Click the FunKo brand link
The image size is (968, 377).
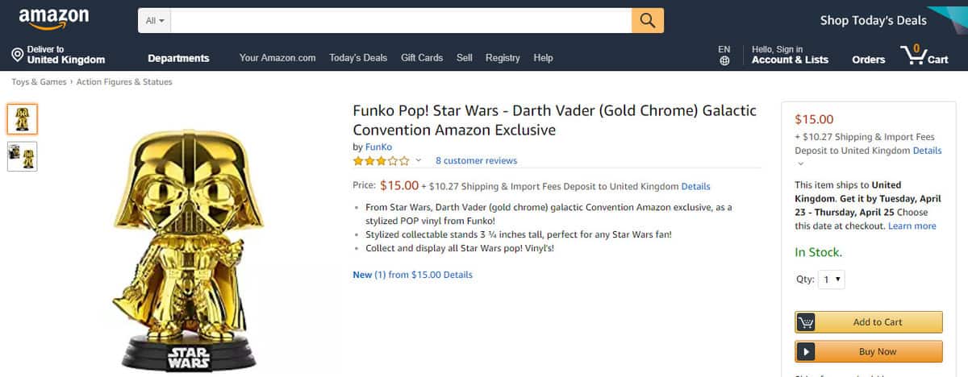(x=378, y=147)
